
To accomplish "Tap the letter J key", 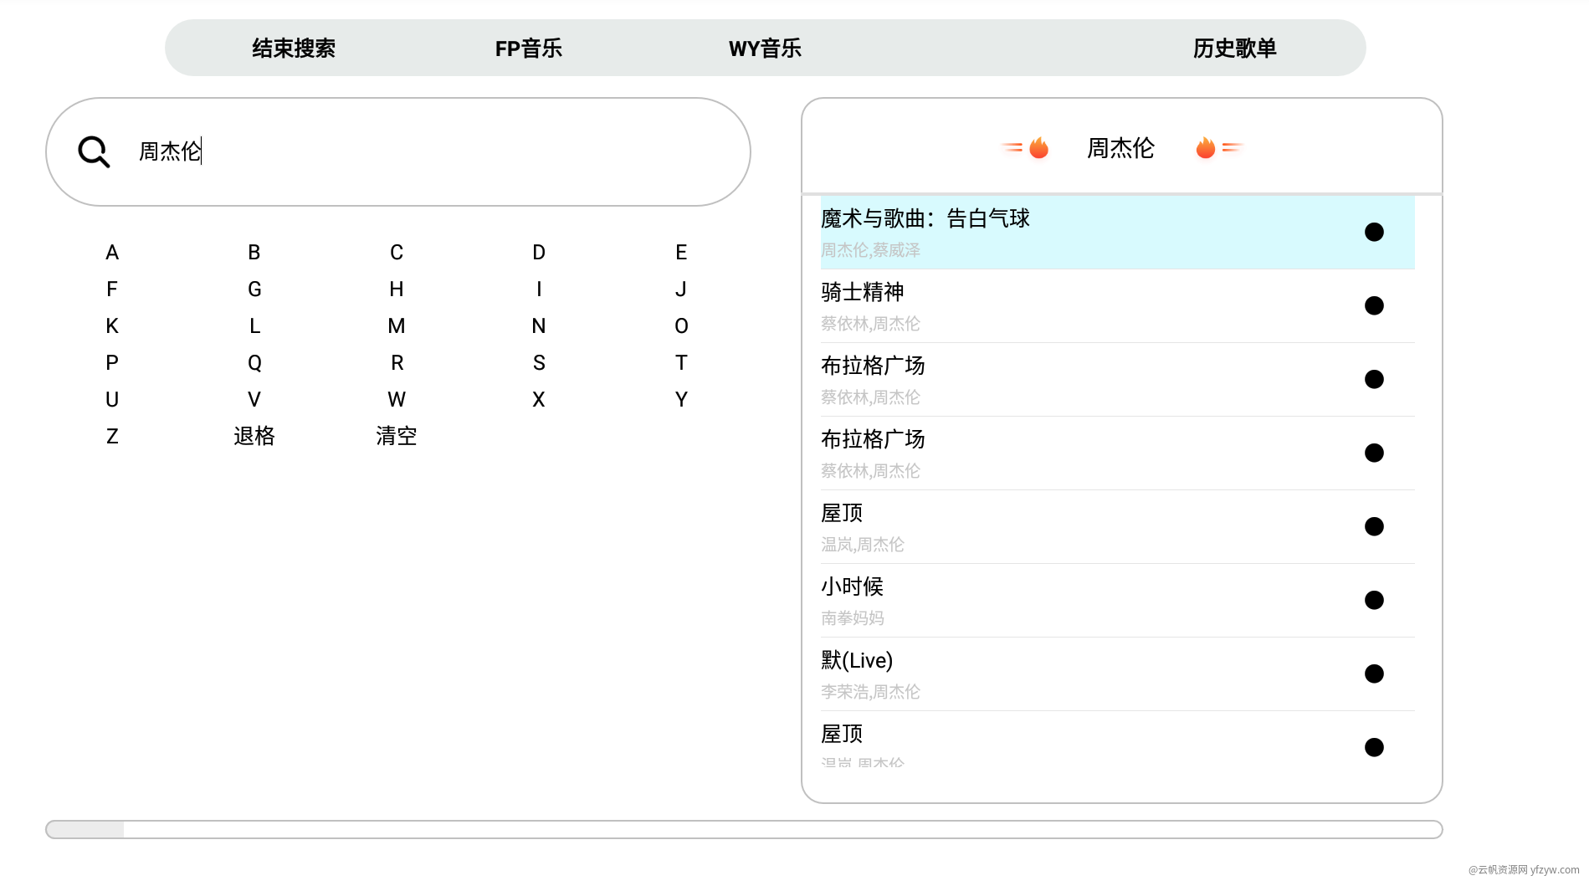I will [x=681, y=289].
